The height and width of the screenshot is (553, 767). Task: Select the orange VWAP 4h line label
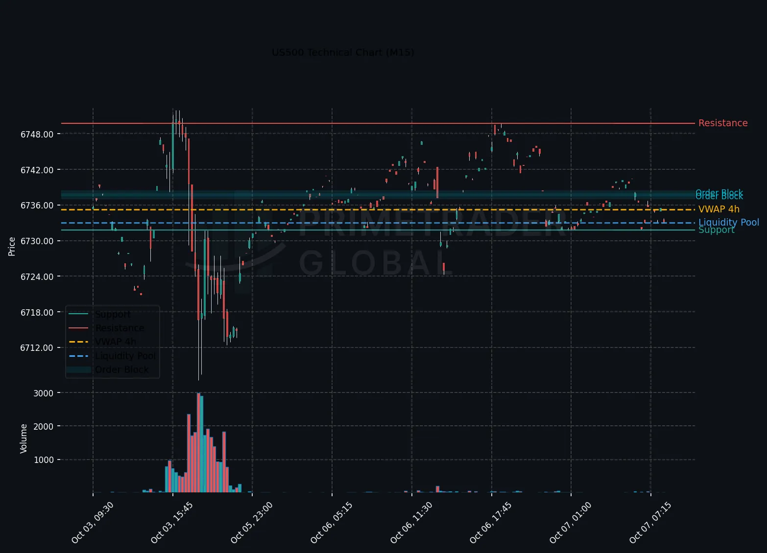click(719, 209)
